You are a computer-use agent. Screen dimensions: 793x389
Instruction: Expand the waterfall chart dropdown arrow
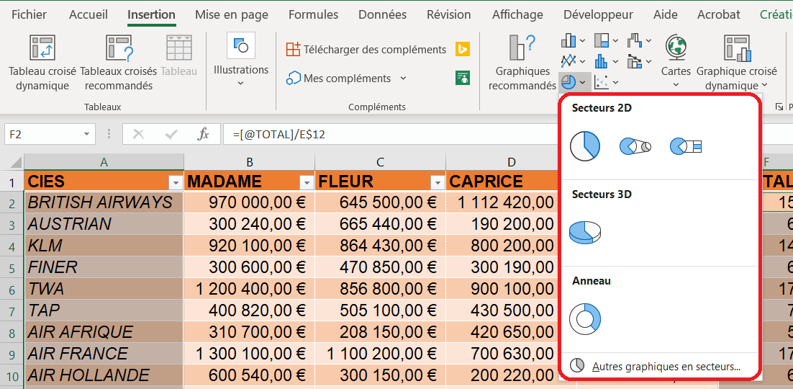(648, 40)
